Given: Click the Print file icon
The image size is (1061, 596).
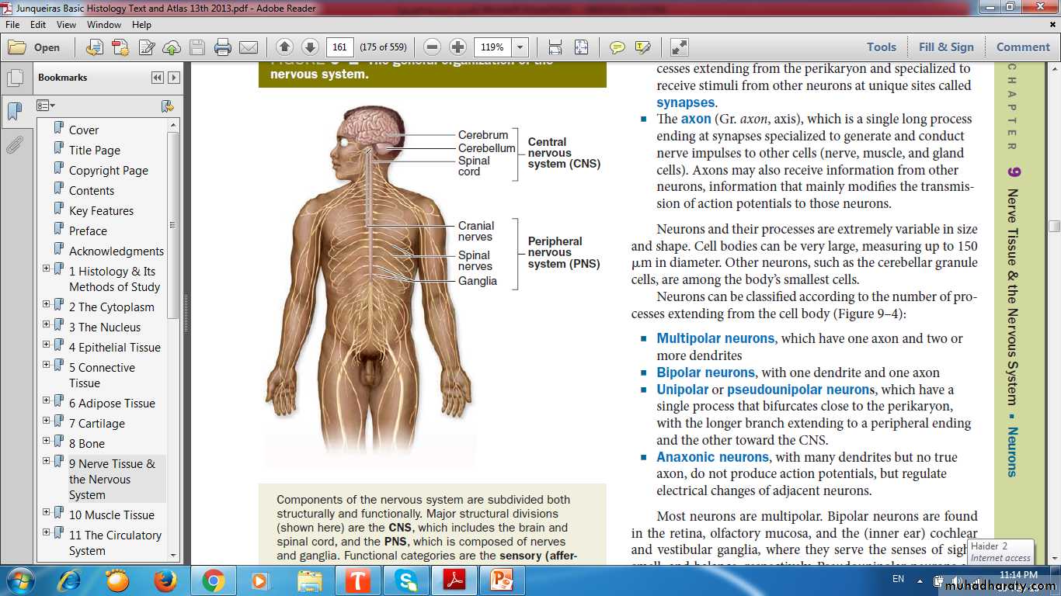Looking at the screenshot, I should point(223,47).
